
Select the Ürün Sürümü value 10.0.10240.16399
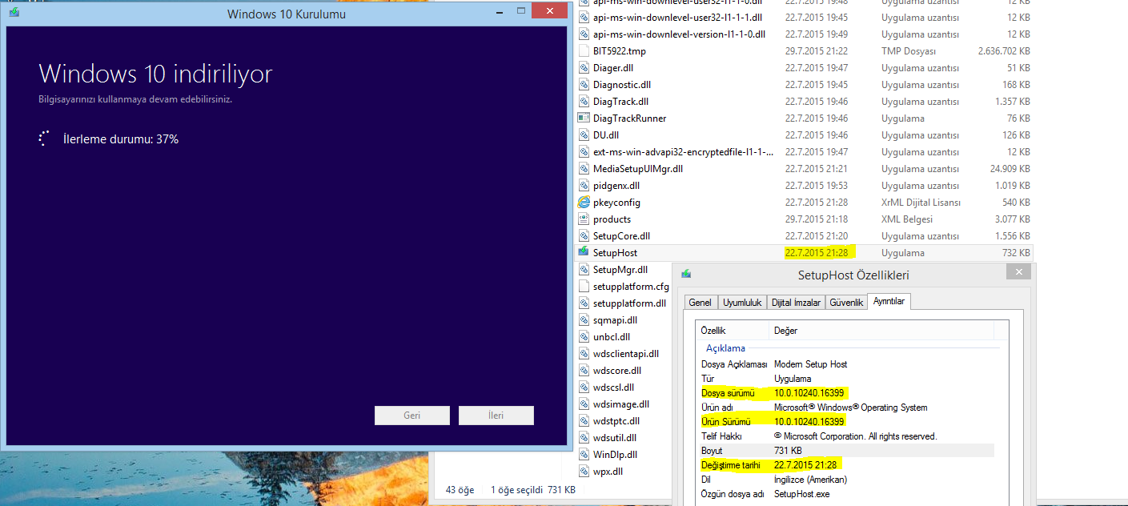point(809,421)
